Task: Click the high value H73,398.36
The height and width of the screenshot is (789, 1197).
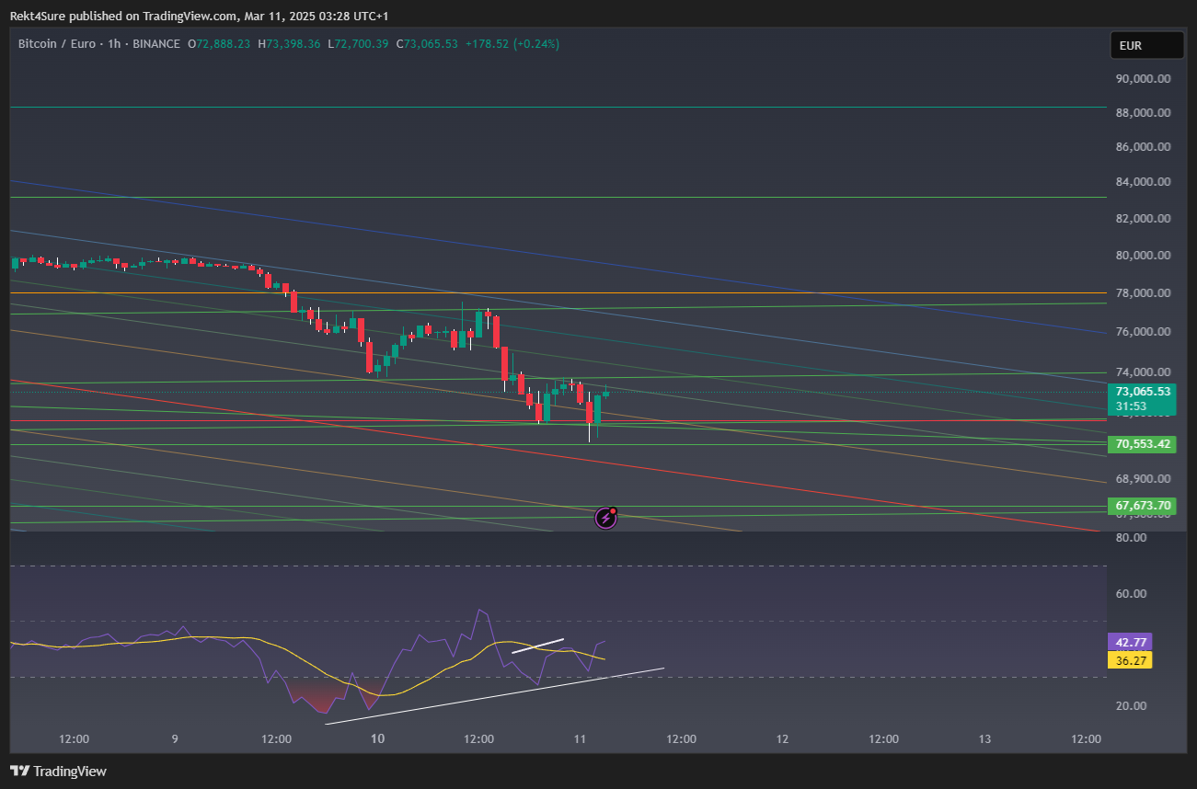Action: tap(289, 43)
